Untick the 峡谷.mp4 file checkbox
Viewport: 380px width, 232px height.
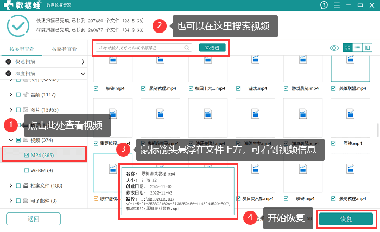pos(96,88)
